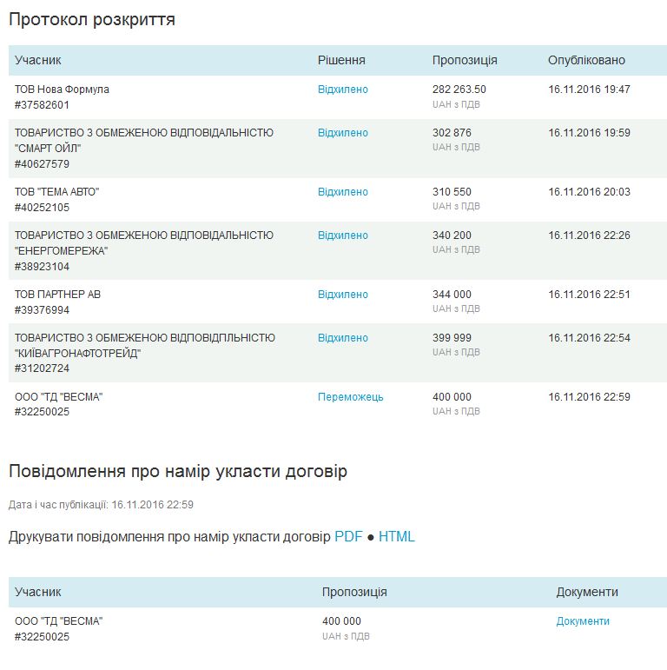
Task: Click Відхилено link for ТОВ ПАРТНЕР АВ
Action: [x=342, y=295]
